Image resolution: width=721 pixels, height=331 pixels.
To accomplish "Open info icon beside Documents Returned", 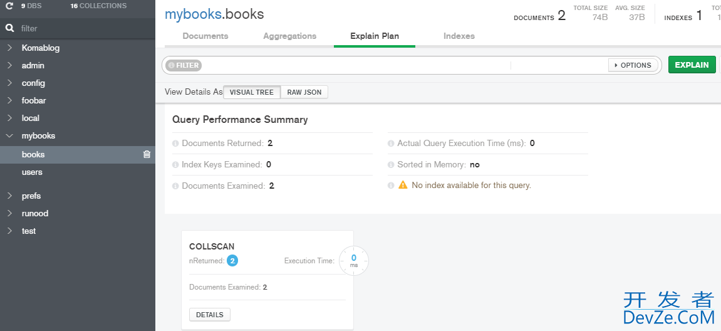I will (175, 143).
